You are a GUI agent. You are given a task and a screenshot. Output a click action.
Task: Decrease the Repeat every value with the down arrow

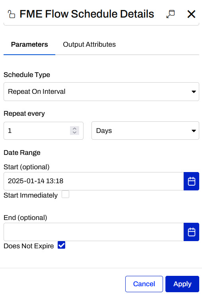[x=74, y=132]
